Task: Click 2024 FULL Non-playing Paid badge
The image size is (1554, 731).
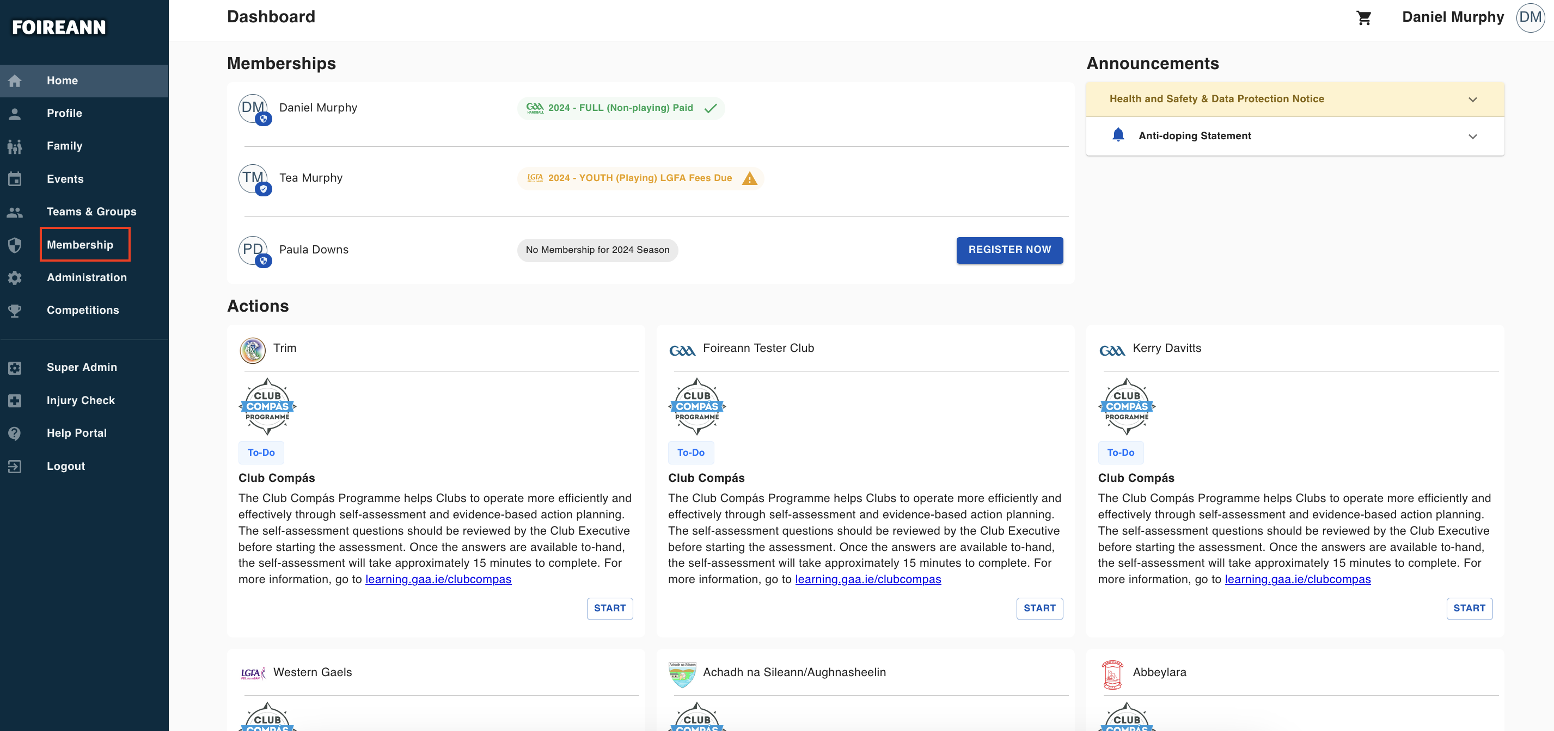Action: click(x=621, y=108)
